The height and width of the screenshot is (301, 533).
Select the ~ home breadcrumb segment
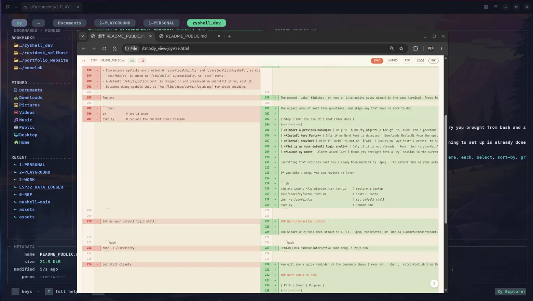click(39, 23)
